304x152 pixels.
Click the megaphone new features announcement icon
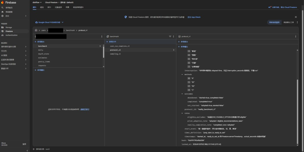coord(270,7)
